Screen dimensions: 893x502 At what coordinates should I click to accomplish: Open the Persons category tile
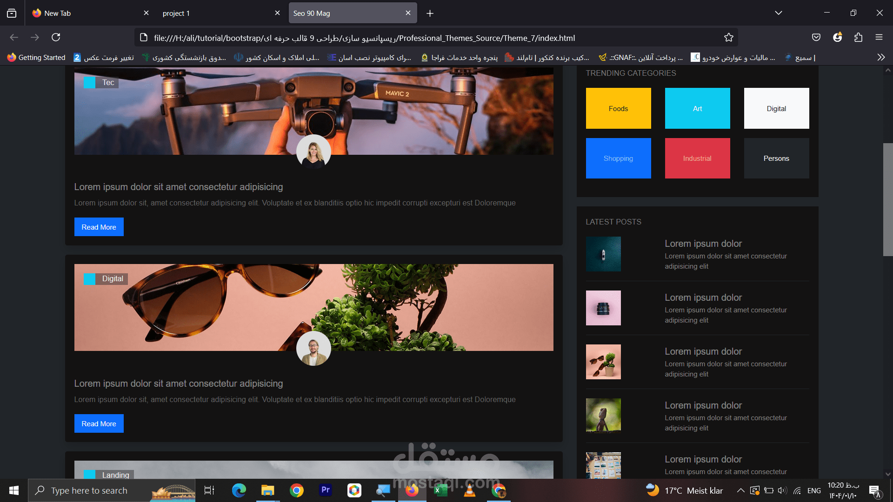coord(776,158)
